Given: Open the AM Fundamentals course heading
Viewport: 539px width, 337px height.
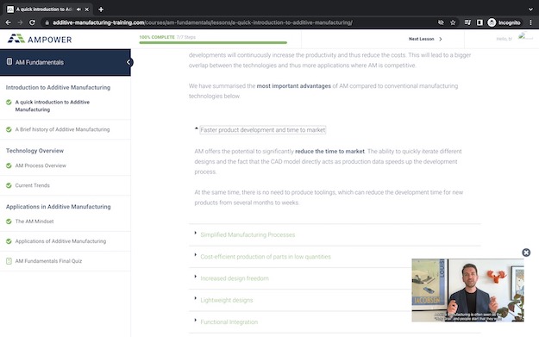Looking at the screenshot, I should [x=40, y=62].
